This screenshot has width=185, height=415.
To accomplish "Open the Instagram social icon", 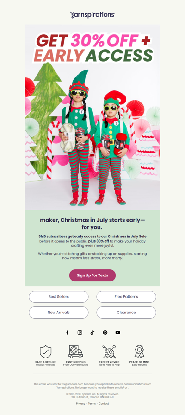I will [x=80, y=332].
